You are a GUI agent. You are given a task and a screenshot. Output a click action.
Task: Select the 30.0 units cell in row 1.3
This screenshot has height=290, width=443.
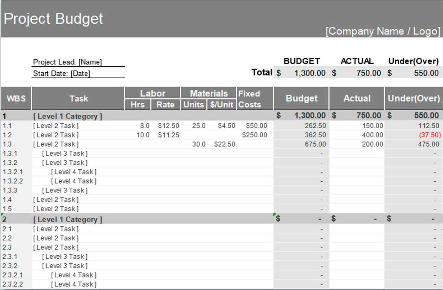point(199,144)
